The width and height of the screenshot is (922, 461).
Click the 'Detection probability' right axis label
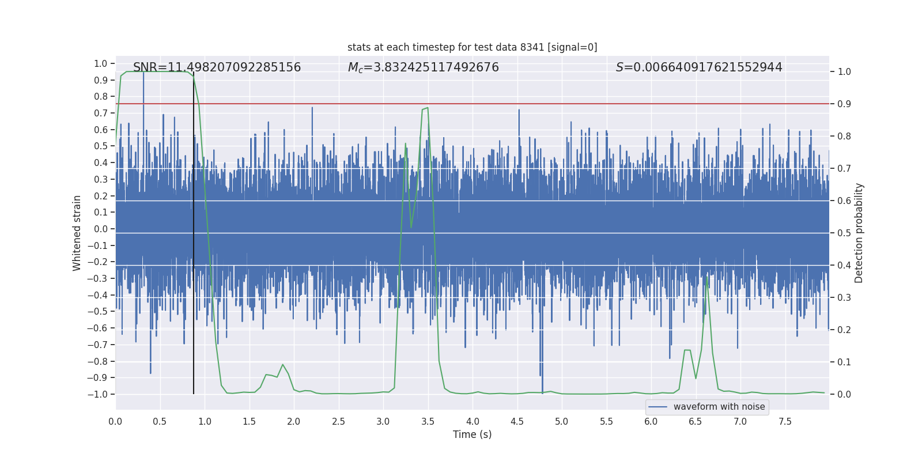[x=859, y=233]
